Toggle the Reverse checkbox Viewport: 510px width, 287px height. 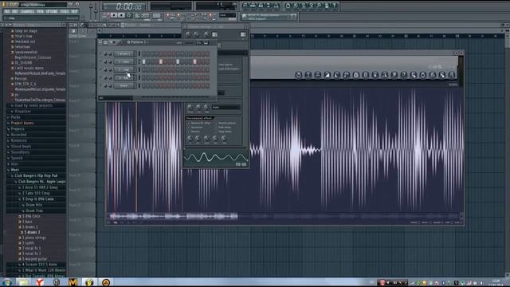click(188, 132)
